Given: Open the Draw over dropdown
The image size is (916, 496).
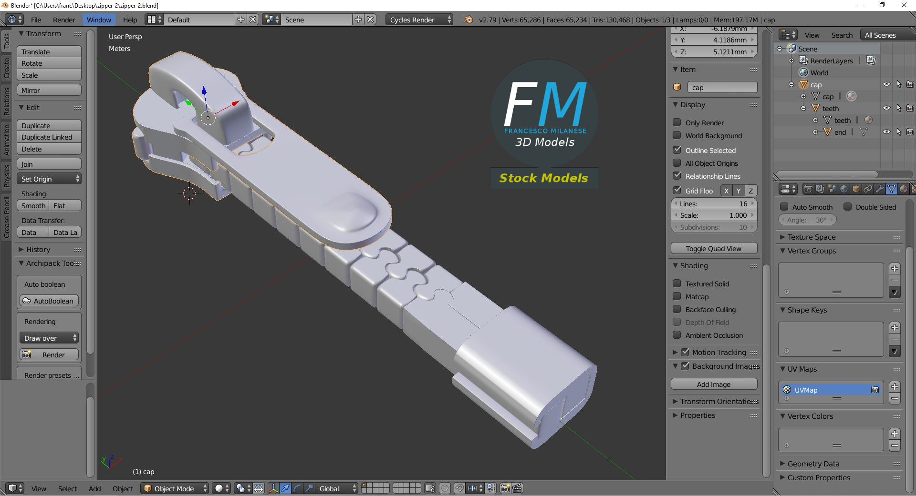Looking at the screenshot, I should 49,338.
